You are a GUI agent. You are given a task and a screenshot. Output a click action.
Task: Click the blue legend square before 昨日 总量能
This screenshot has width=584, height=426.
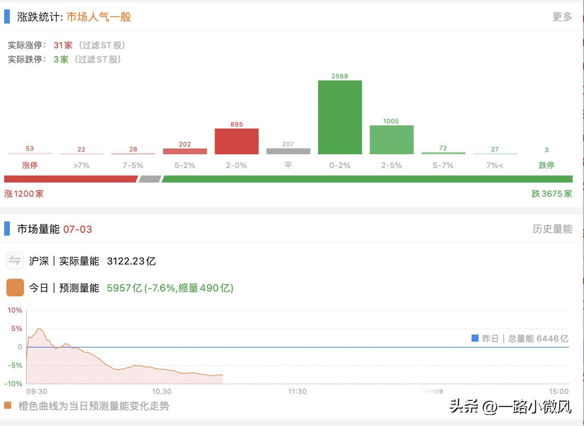pos(474,338)
